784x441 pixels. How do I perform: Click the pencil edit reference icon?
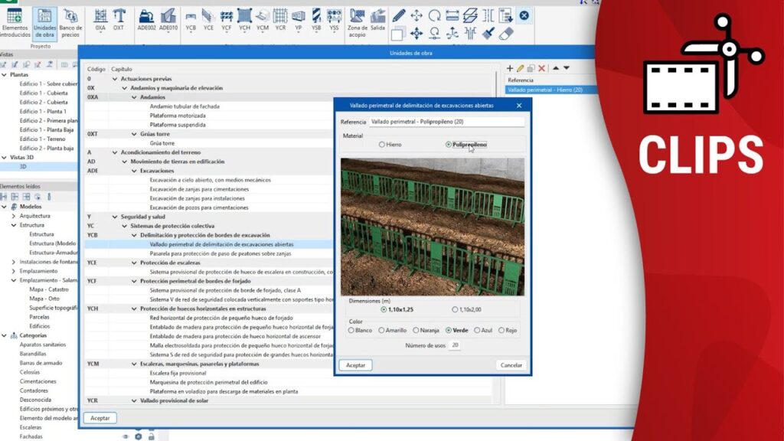[521, 68]
